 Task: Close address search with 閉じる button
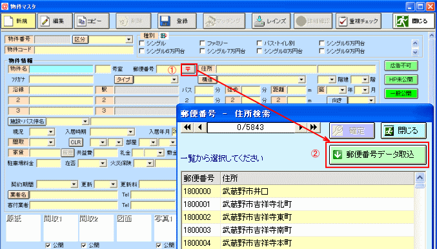coord(403,131)
